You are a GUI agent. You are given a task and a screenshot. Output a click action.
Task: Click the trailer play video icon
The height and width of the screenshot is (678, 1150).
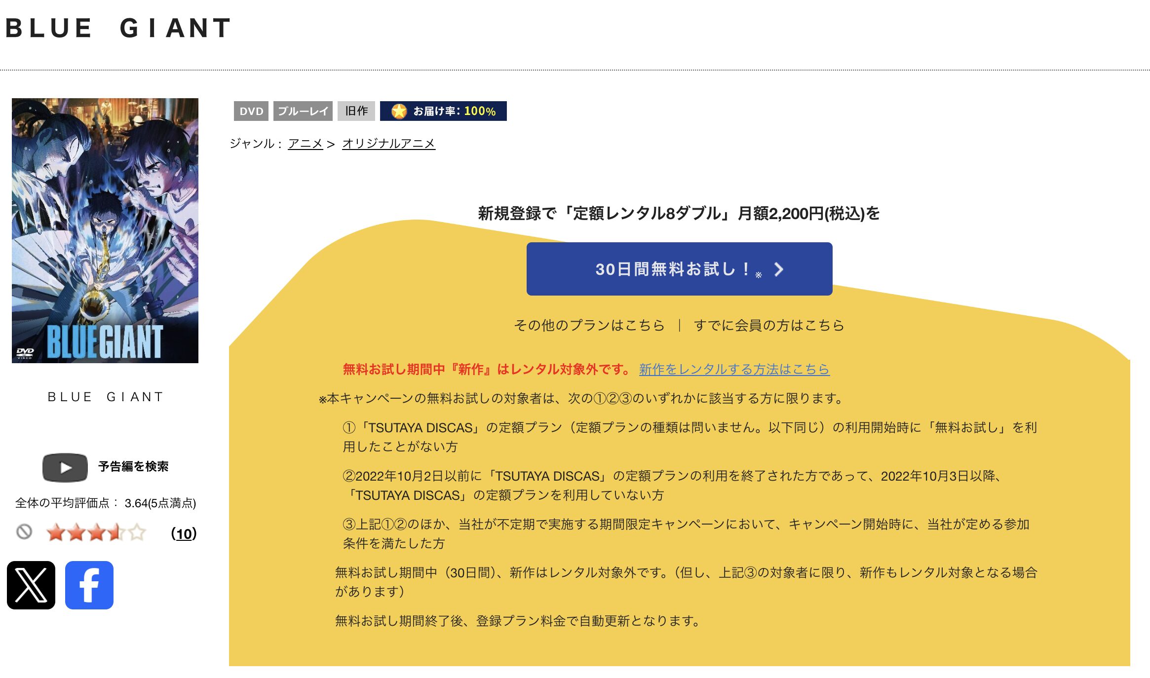pyautogui.click(x=65, y=467)
